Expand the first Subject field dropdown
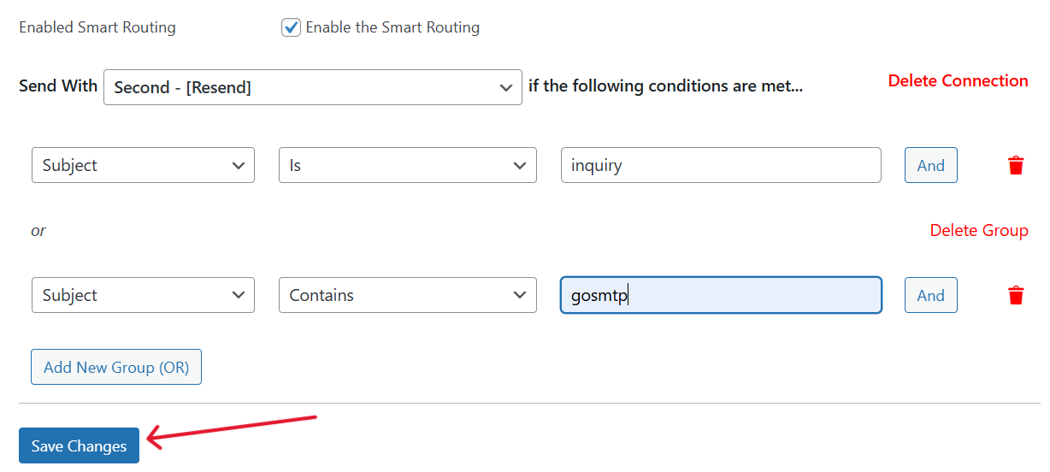 (x=143, y=166)
